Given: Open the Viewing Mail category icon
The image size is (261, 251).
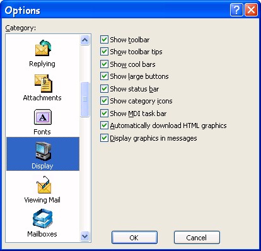Looking at the screenshot, I should (x=43, y=185).
